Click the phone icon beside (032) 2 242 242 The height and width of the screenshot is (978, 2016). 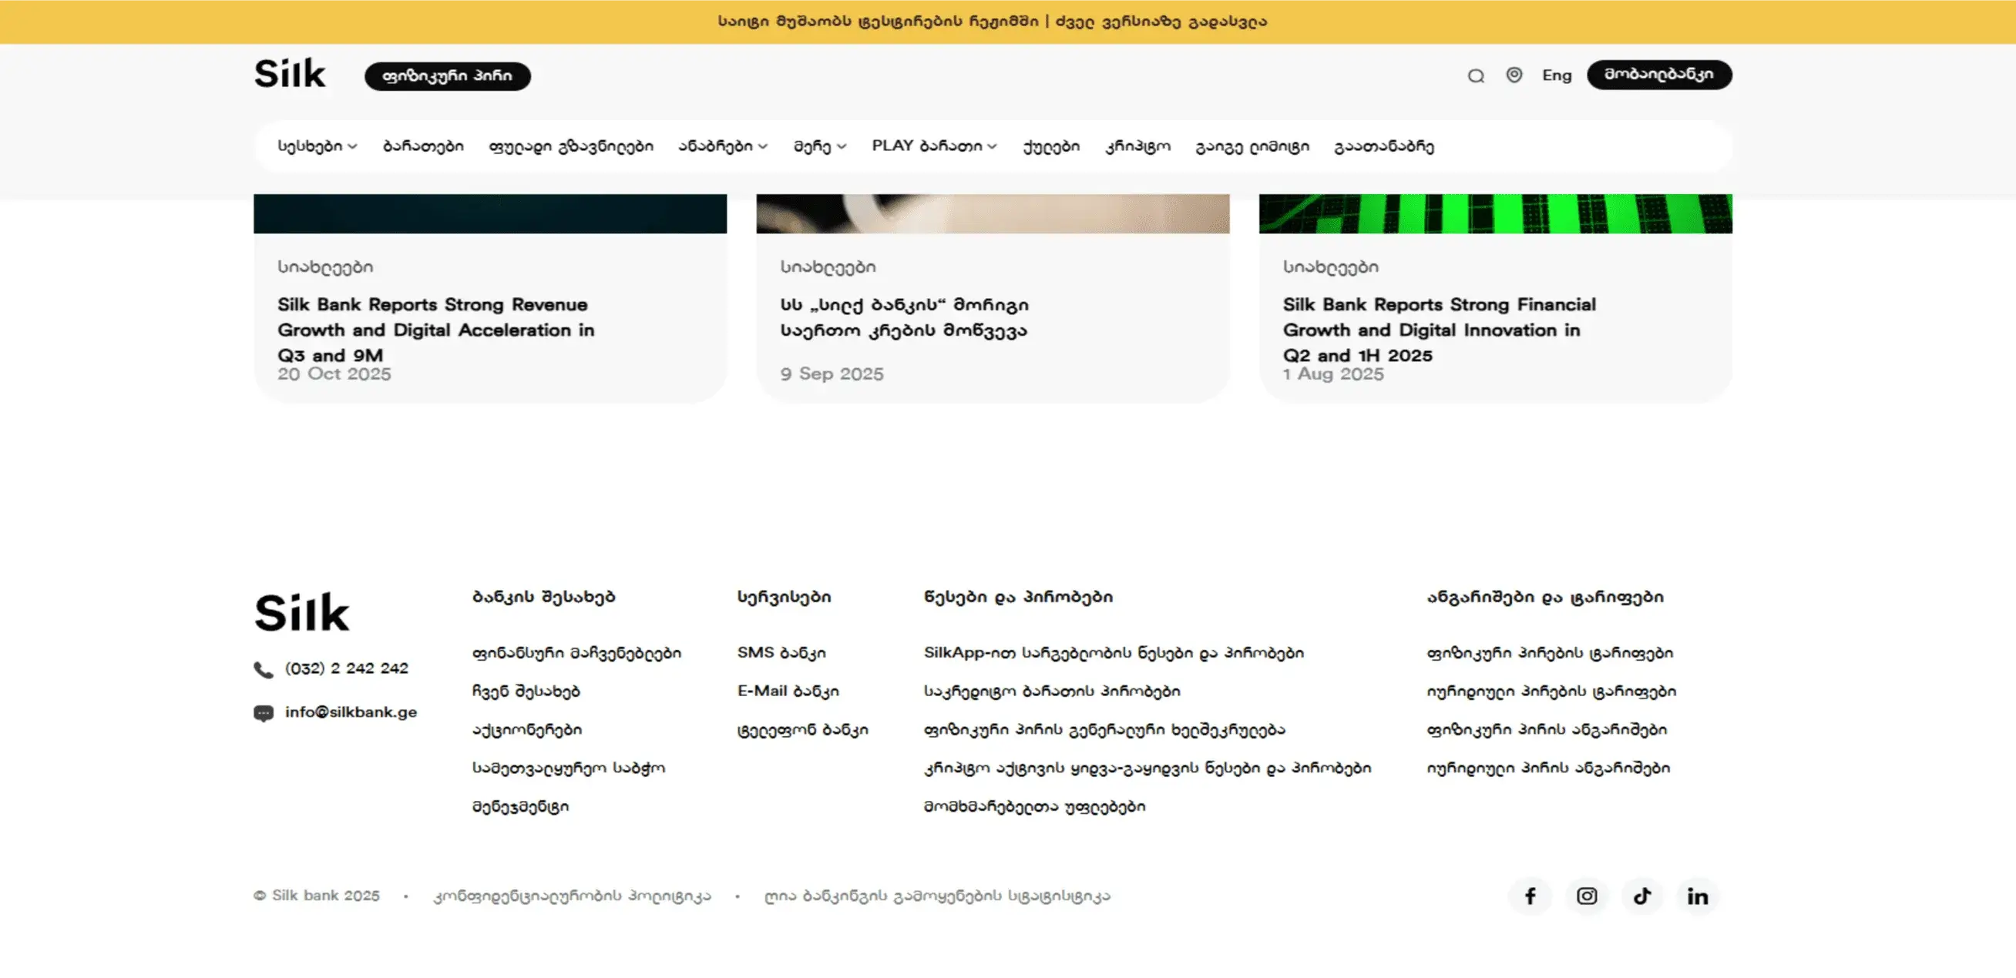[263, 669]
